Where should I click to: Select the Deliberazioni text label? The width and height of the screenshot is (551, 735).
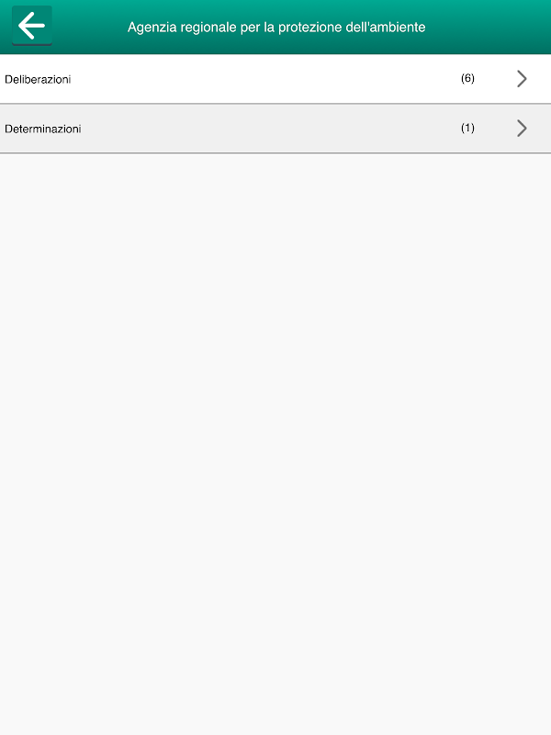[x=38, y=79]
